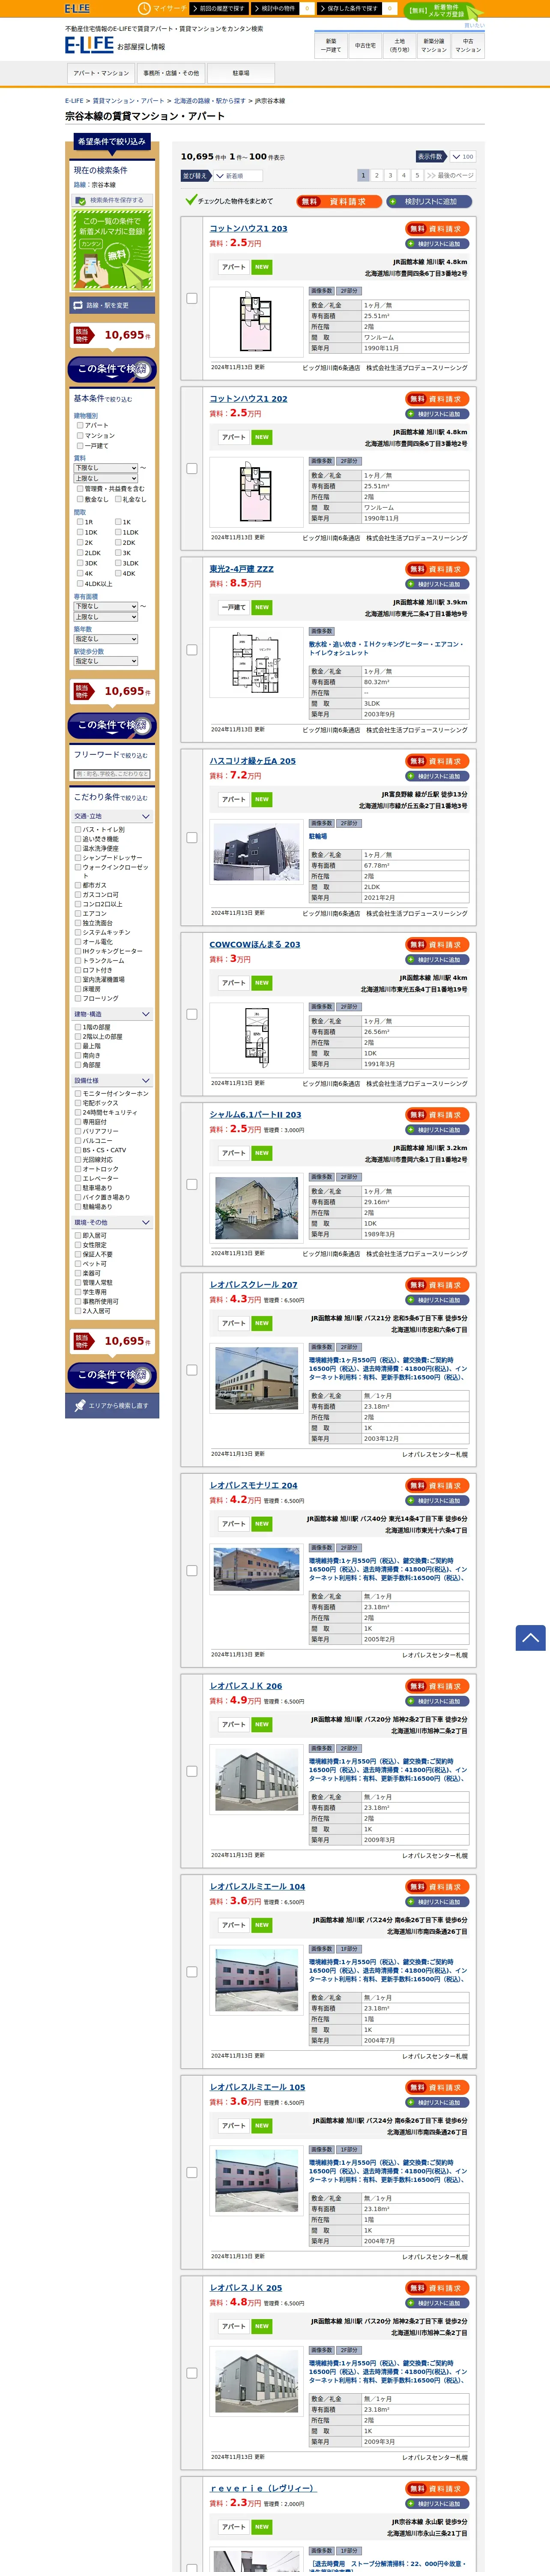Check the バス・トイレ別 checkbox
Screen dimensions: 550x2572
pos(78,830)
